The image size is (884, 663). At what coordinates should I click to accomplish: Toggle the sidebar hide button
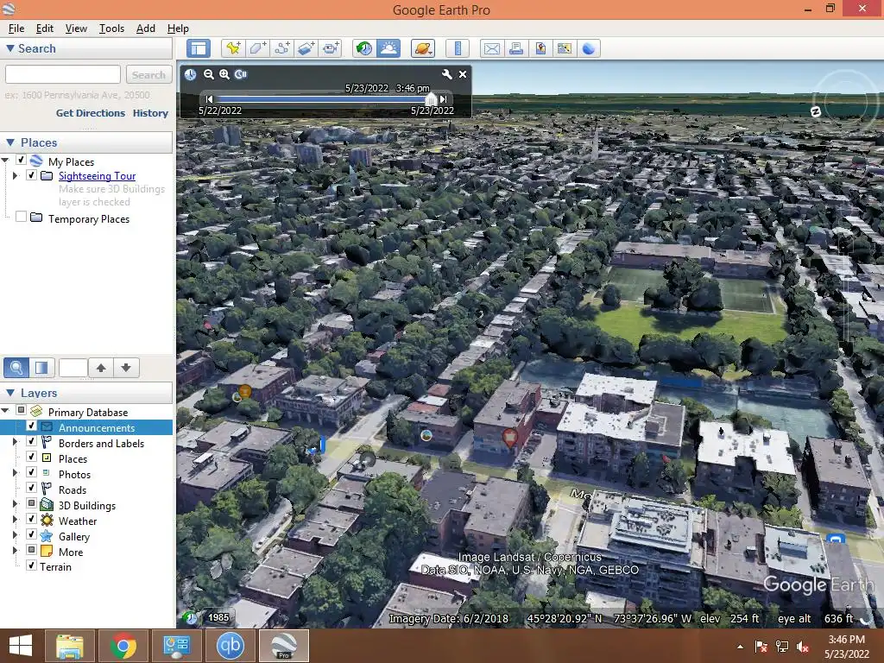click(x=199, y=48)
